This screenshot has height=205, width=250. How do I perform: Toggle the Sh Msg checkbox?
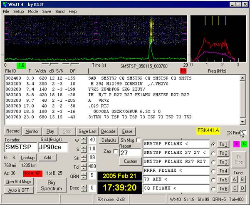pyautogui.click(x=139, y=140)
